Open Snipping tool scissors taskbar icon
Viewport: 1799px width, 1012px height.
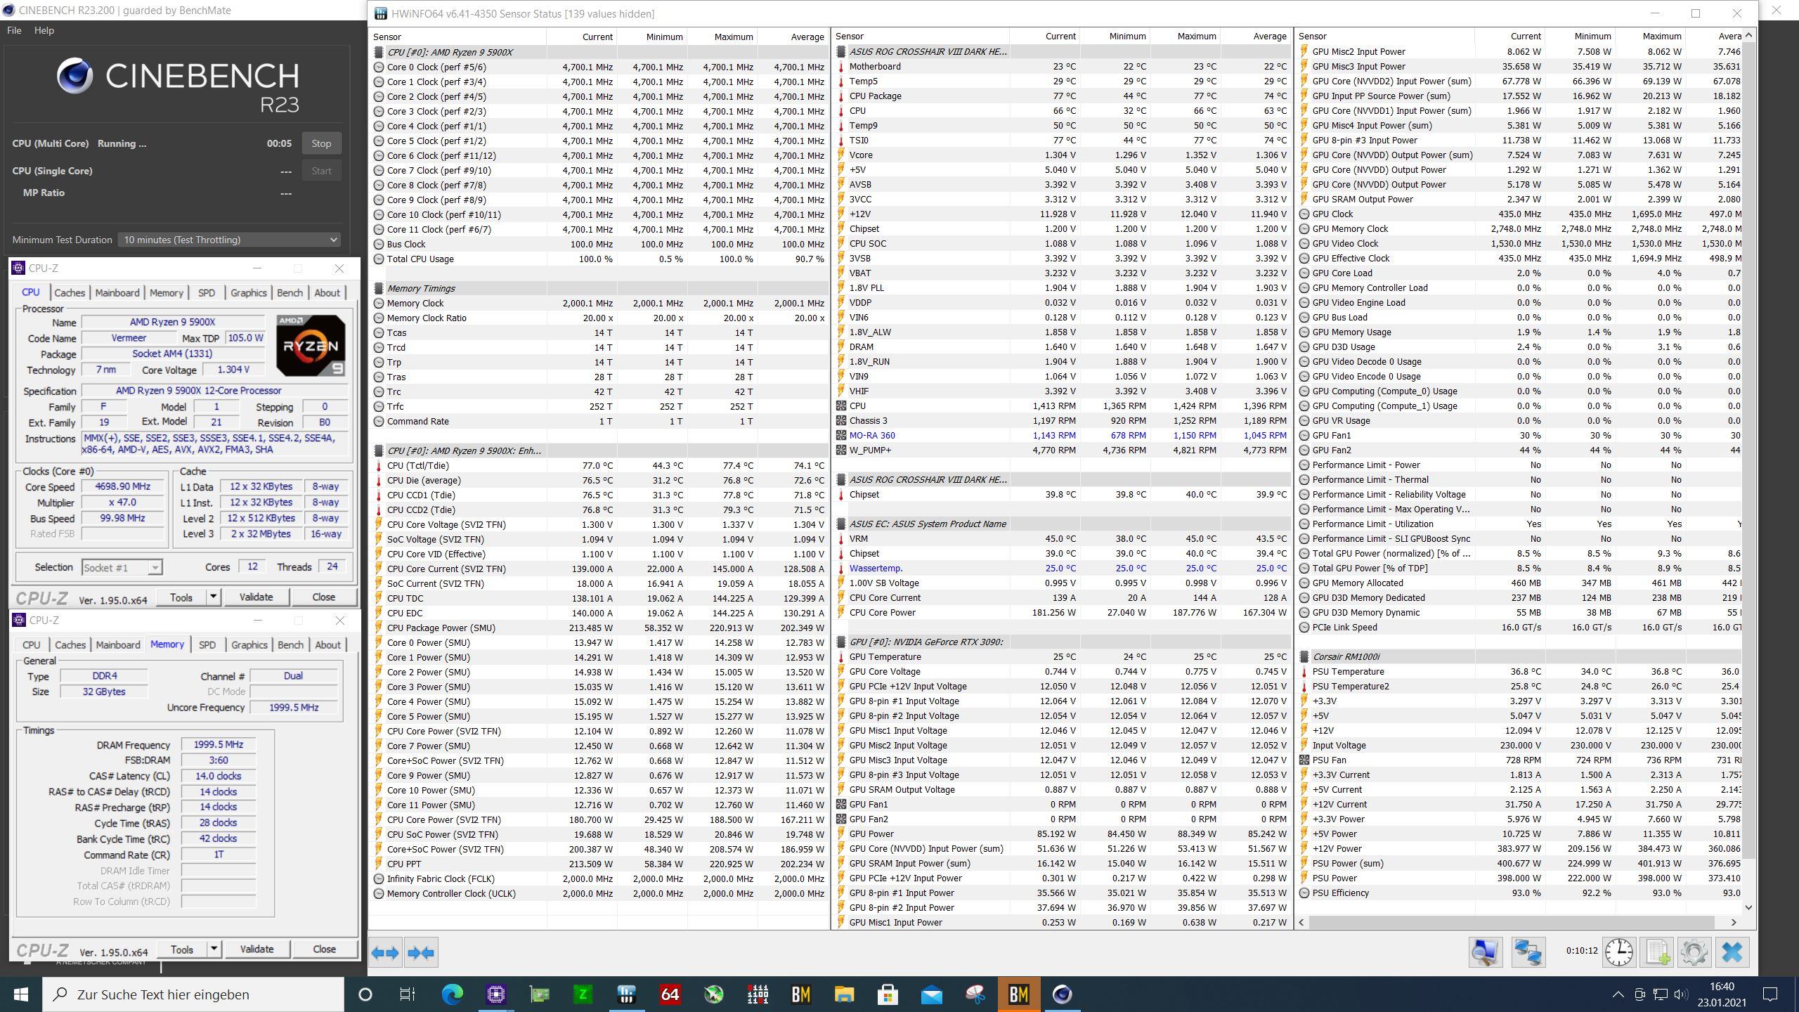click(x=975, y=994)
